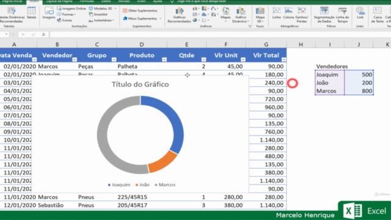The height and width of the screenshot is (220, 391).
Task: Insert a Linha do Tempo filter
Action: pos(342,15)
